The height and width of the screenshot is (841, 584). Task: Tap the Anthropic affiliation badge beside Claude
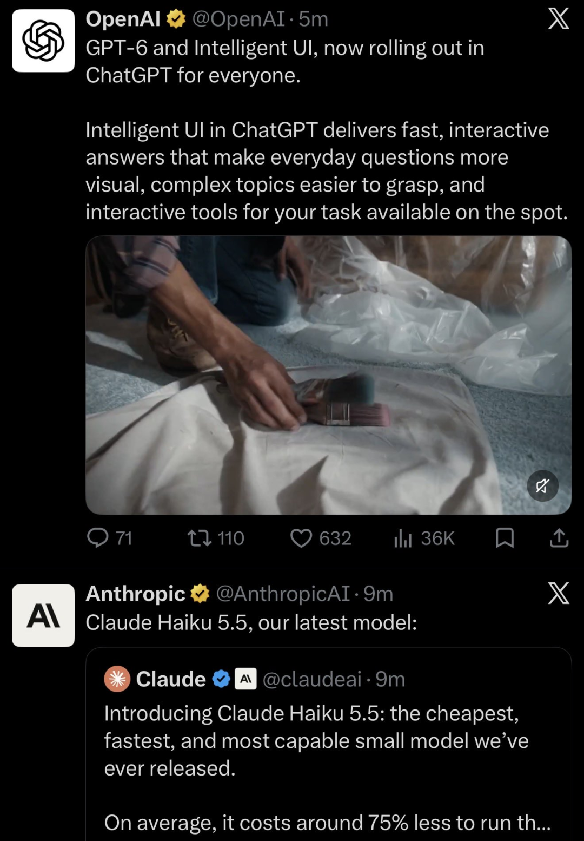coord(245,679)
